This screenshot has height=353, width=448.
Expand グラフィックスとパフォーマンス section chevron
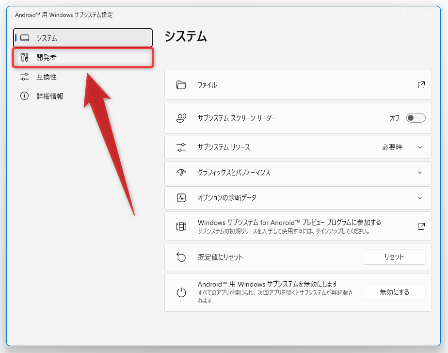click(420, 173)
